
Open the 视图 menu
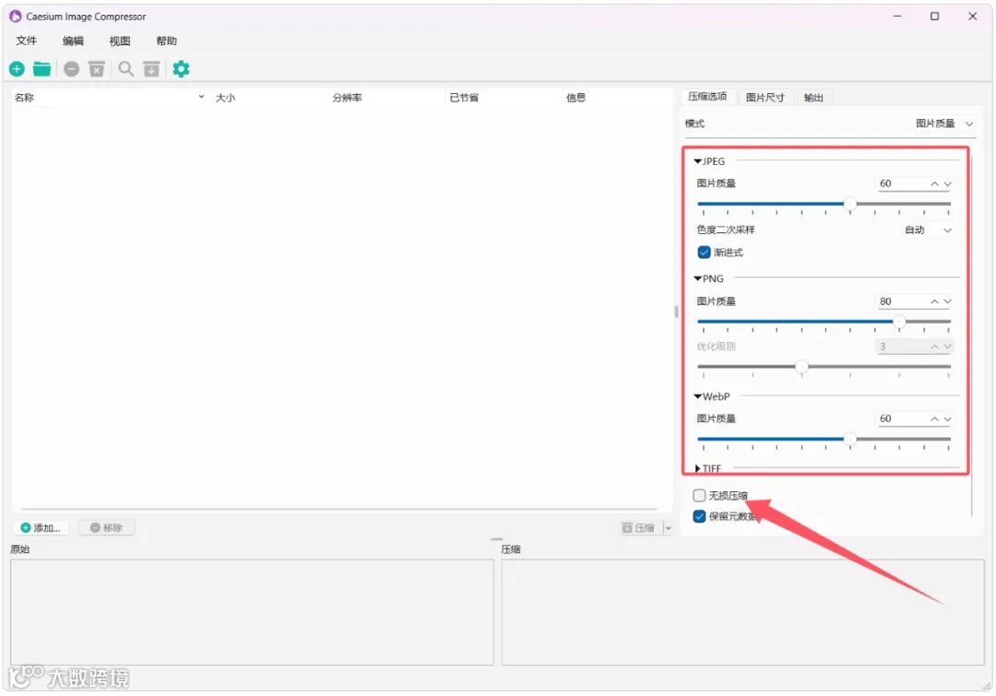[x=119, y=41]
